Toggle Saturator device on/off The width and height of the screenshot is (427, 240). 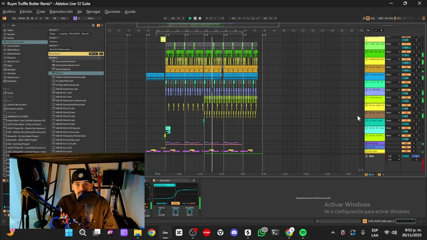tap(154, 181)
